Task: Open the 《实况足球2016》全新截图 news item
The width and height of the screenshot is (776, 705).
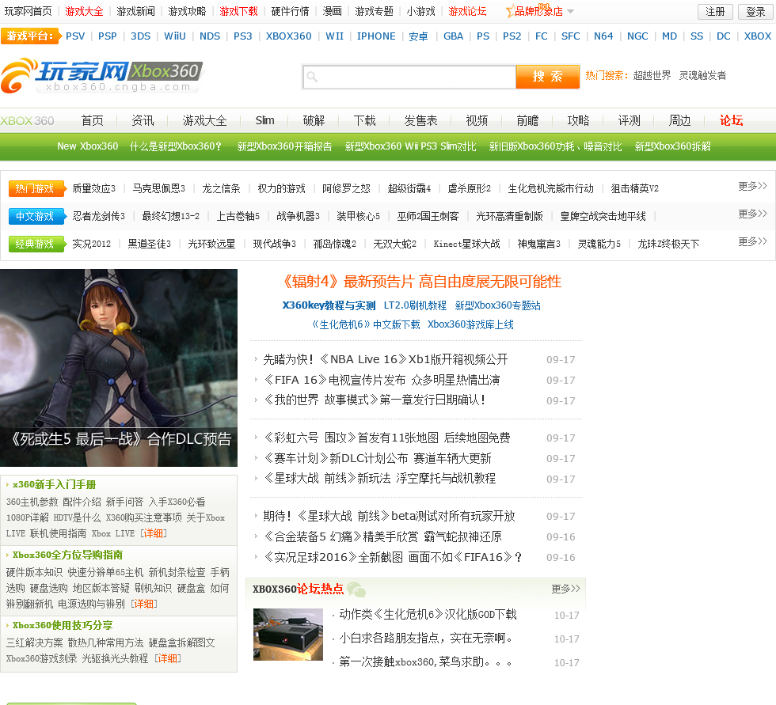Action: 393,558
